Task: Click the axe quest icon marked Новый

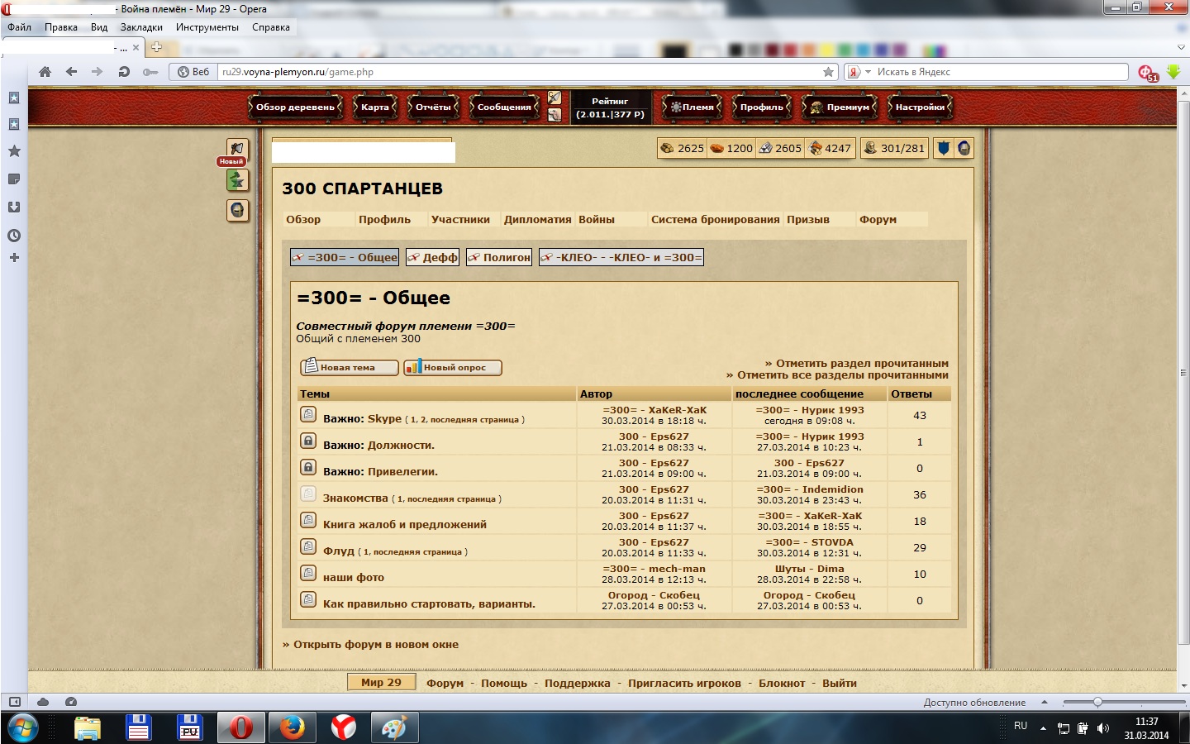Action: point(237,150)
